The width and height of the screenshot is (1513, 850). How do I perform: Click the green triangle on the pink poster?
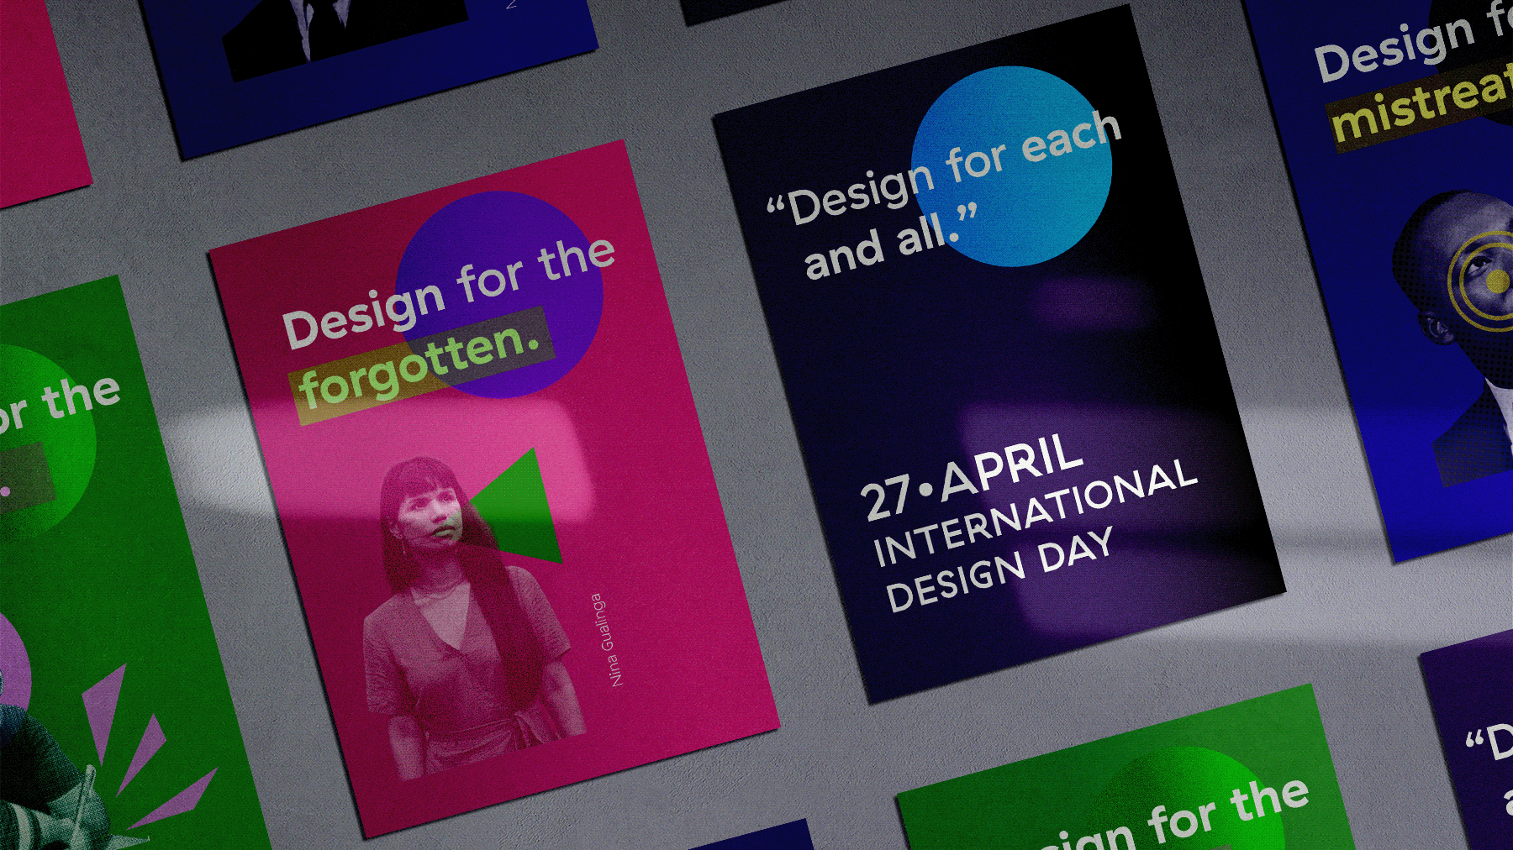coord(524,510)
